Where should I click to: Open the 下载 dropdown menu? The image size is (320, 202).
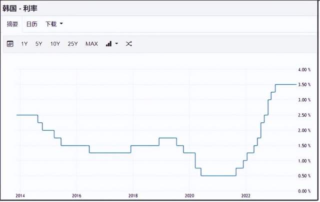pyautogui.click(x=54, y=24)
